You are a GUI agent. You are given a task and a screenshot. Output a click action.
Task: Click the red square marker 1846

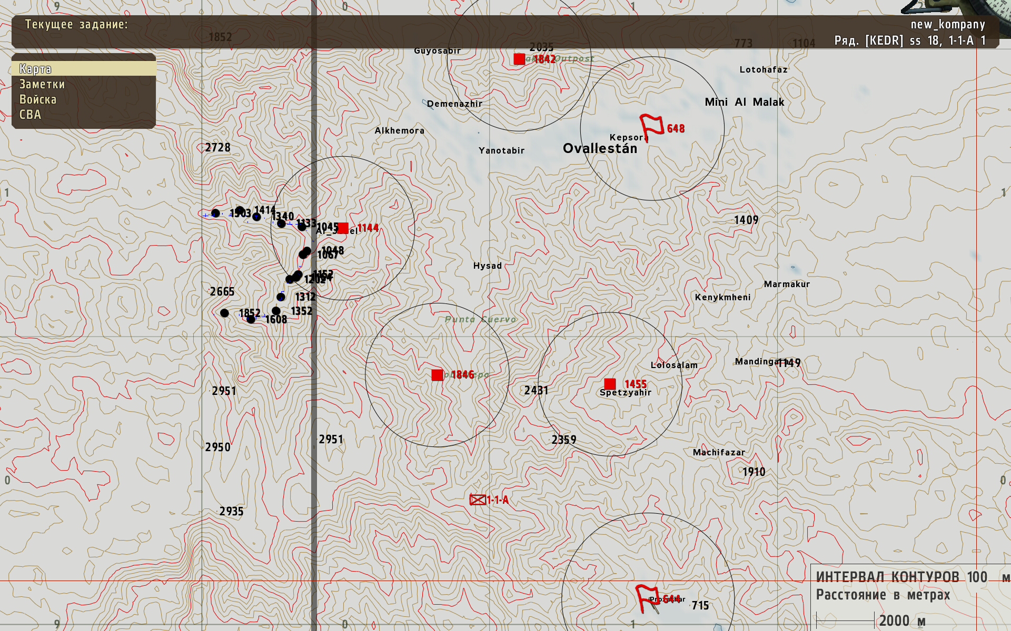tap(437, 375)
